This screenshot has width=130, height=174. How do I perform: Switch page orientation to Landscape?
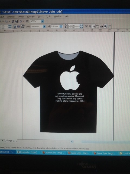coord(18,27)
